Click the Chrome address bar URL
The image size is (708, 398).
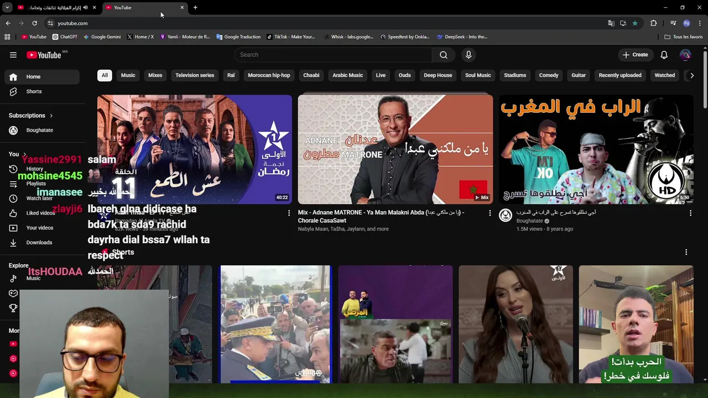pos(72,23)
